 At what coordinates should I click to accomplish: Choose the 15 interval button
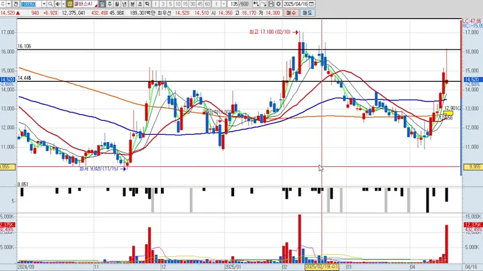(x=185, y=4)
